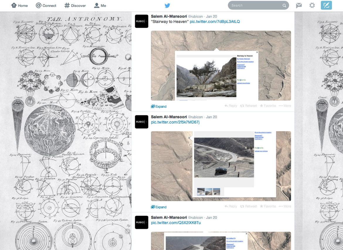Open link pic.twitter.com/7dBpL3AtLQ

point(215,22)
